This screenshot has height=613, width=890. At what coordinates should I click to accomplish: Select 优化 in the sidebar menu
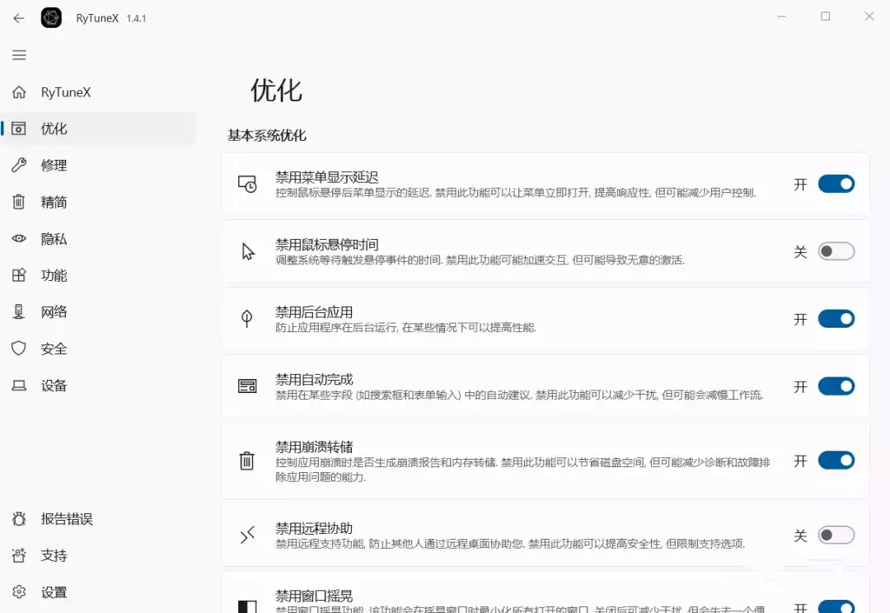pos(53,129)
